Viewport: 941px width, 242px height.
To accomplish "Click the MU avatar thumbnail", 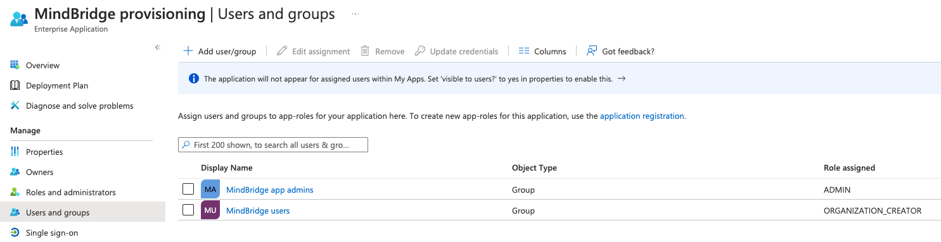I will tap(210, 210).
